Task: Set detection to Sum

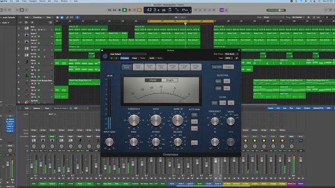Action: pos(227,81)
